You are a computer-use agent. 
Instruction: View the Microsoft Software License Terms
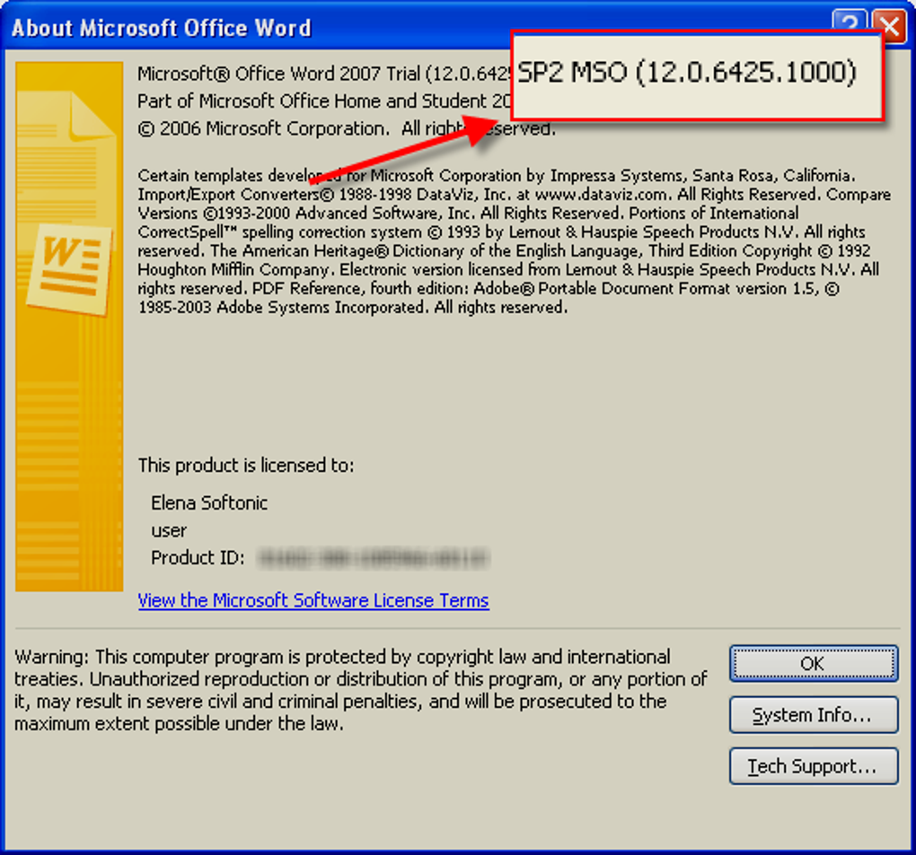pos(313,600)
